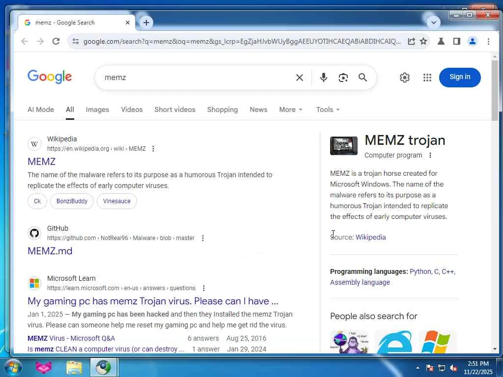Start a voice search with microphone
Viewport: 503px width, 377px height.
click(x=323, y=78)
